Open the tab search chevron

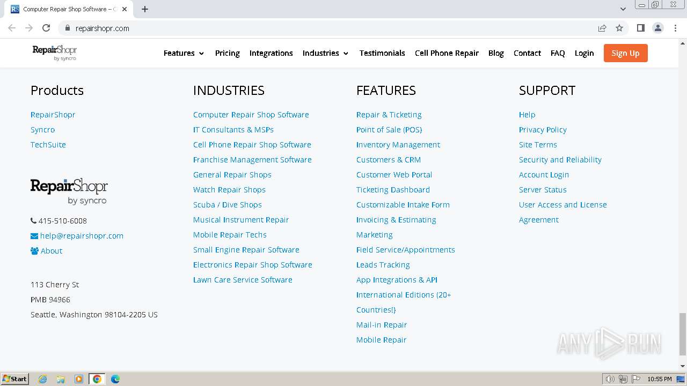tap(623, 9)
